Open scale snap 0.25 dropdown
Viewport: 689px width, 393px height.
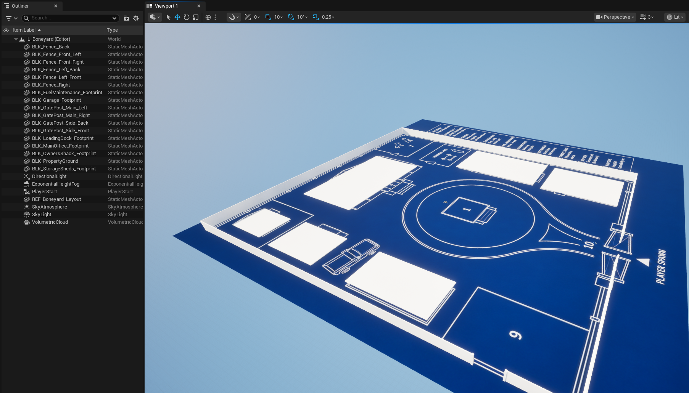(x=328, y=17)
